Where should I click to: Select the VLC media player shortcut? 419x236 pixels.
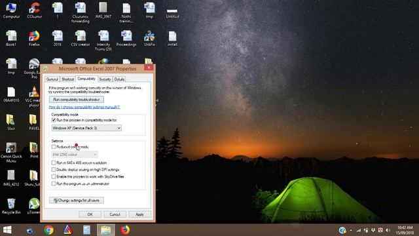[34, 97]
